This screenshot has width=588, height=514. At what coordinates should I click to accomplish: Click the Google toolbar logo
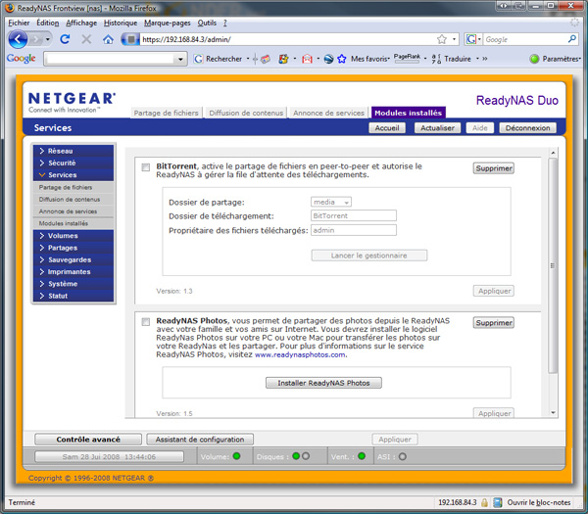click(x=21, y=59)
